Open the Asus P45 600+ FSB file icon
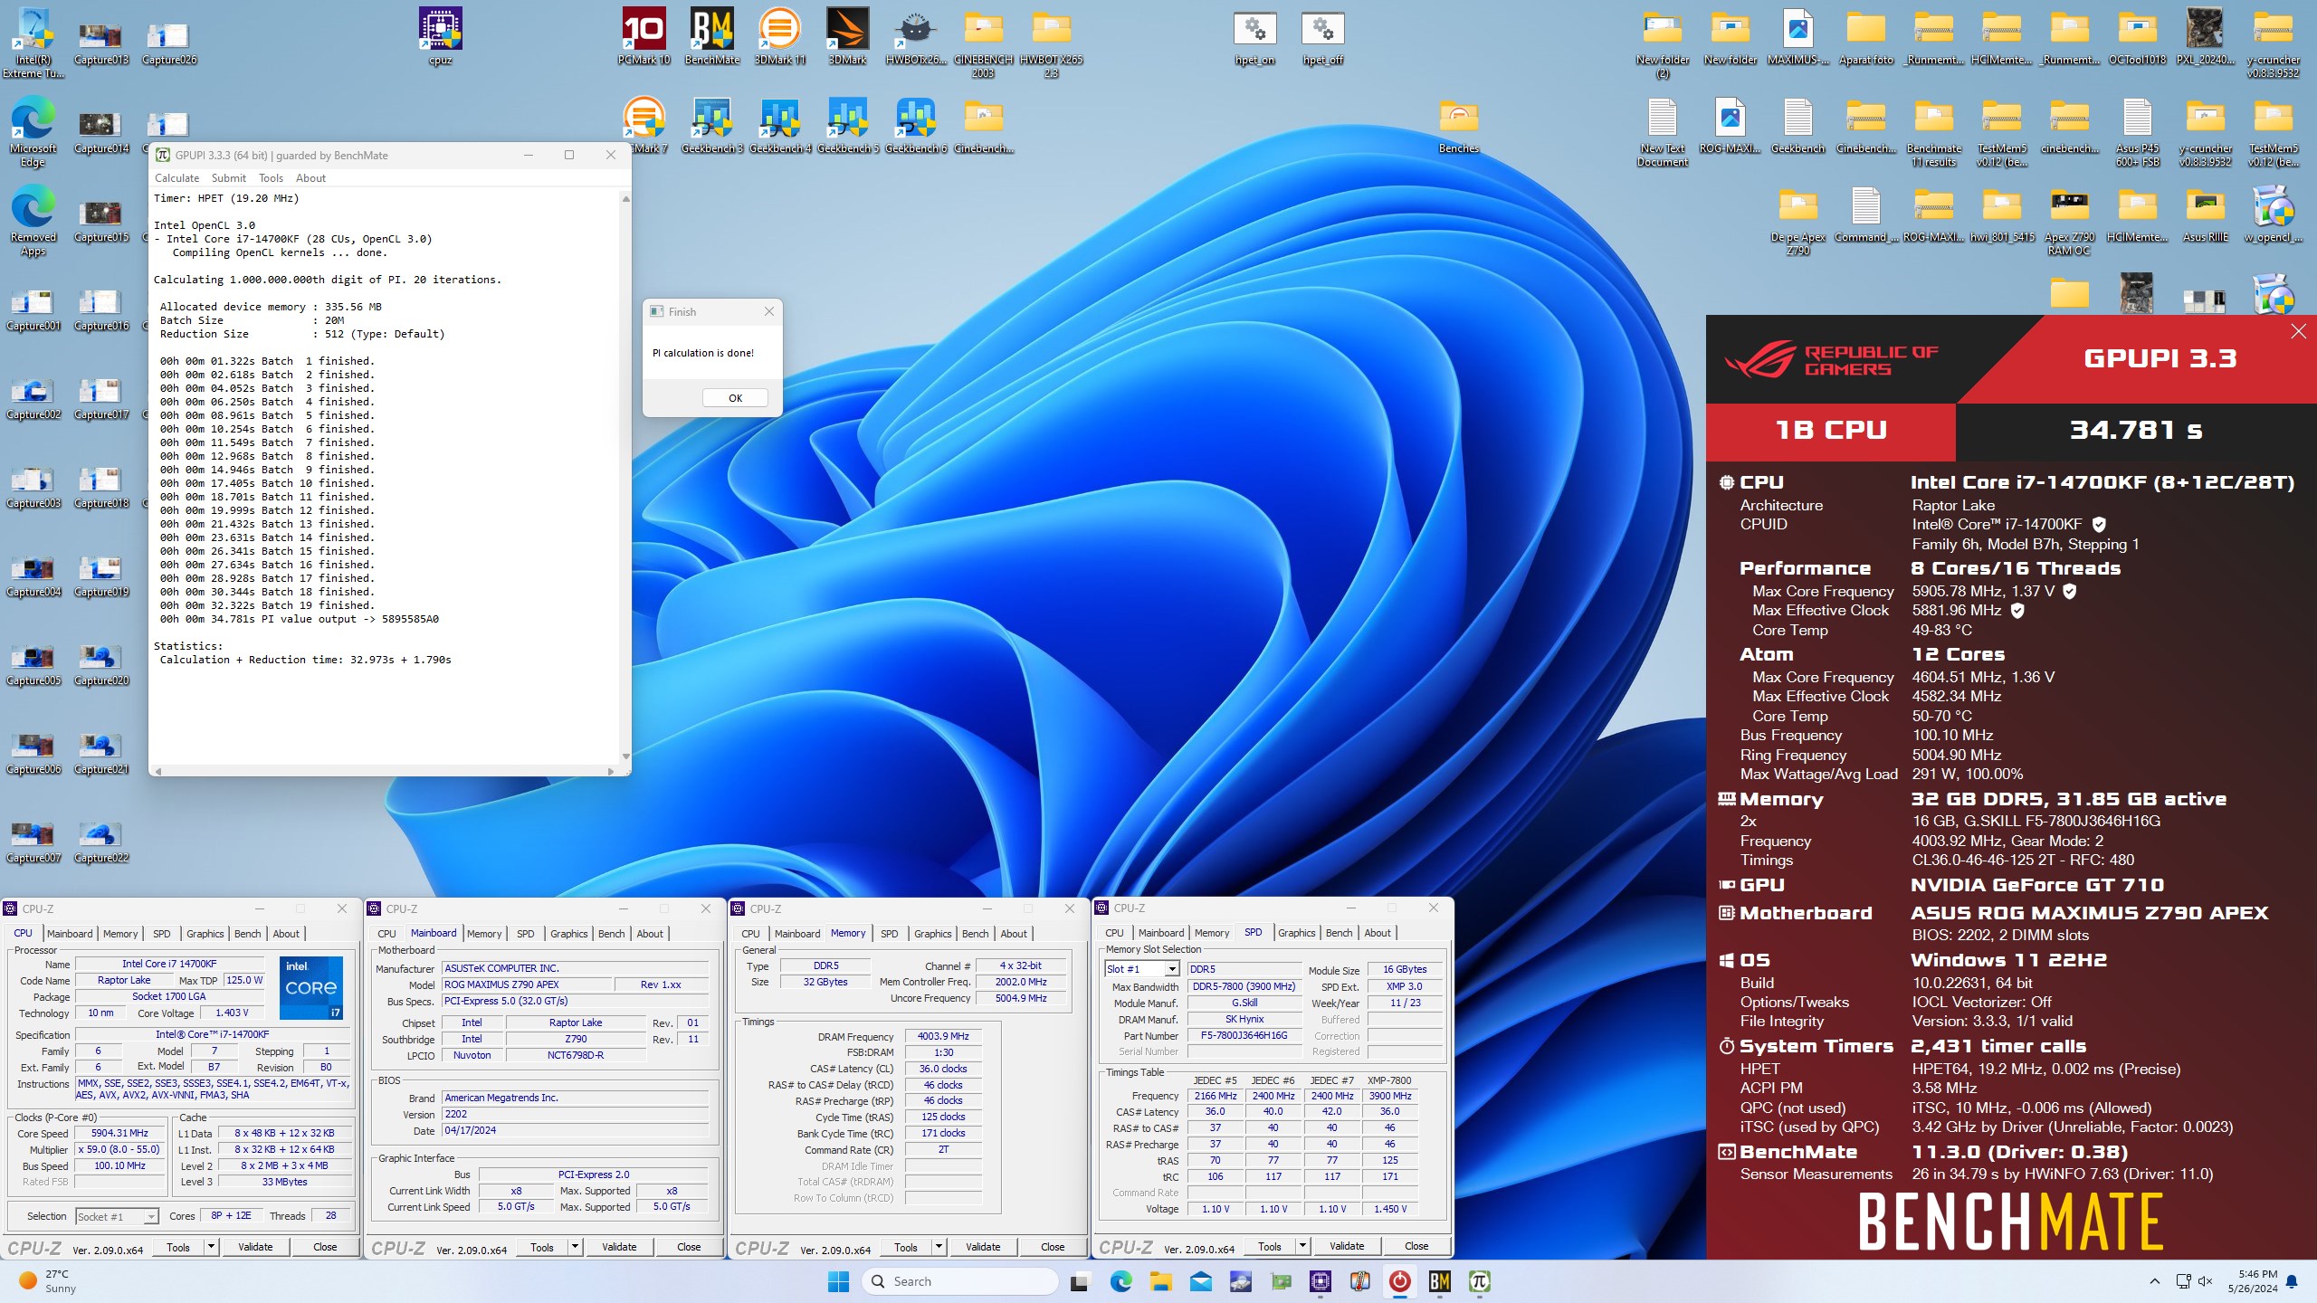Screen dimensions: 2317x1303 pos(2137,131)
